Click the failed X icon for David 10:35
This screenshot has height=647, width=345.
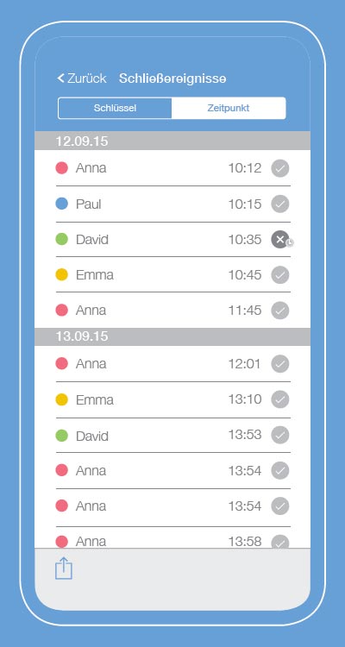[x=280, y=239]
